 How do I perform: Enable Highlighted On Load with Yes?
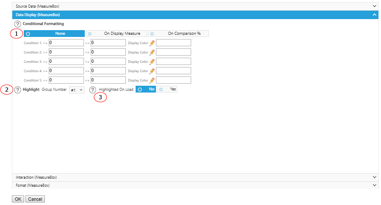tap(167, 90)
